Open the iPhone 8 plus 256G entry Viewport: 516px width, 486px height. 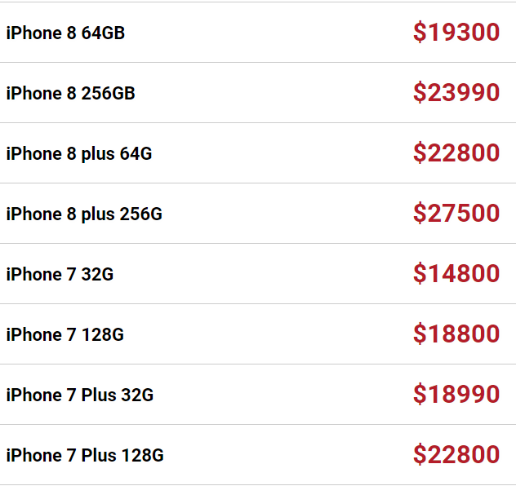pos(258,214)
